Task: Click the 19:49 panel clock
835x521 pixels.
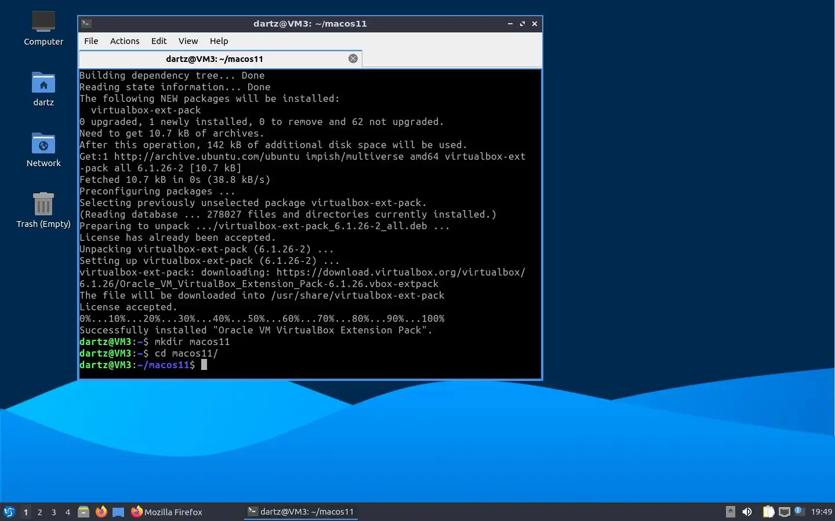Action: (821, 512)
